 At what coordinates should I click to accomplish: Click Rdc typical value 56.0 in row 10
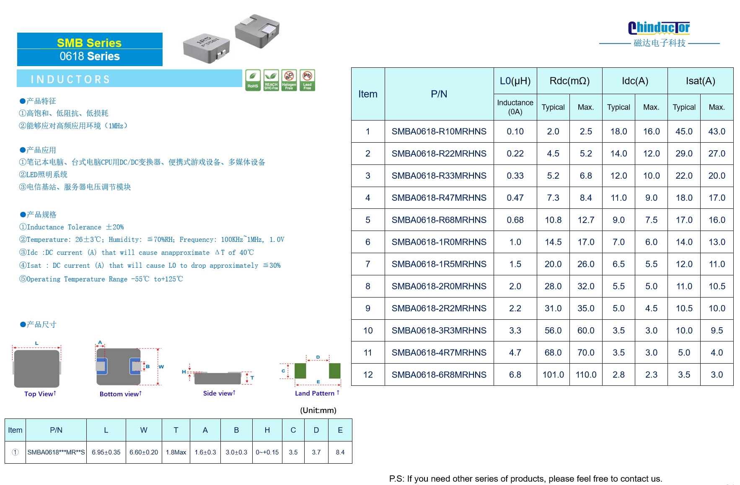[553, 331]
